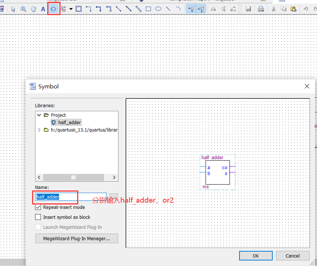Screen dimensions: 317x266
Task: Select the pointer selection tool
Action: 13,9
